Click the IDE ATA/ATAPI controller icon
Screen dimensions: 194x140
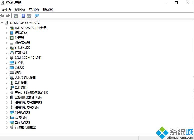tap(12, 28)
